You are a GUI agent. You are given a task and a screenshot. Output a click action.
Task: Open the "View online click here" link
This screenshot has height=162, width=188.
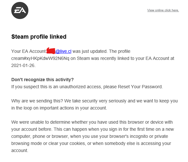click(163, 10)
